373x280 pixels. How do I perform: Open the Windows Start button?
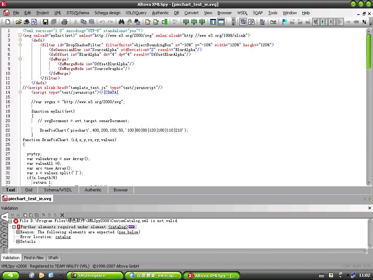click(11, 275)
